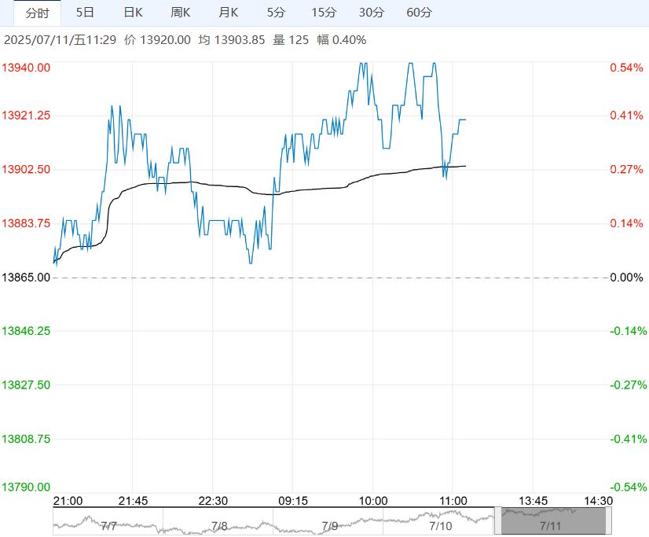
Task: Select the 5分 interval tab
Action: 276,13
